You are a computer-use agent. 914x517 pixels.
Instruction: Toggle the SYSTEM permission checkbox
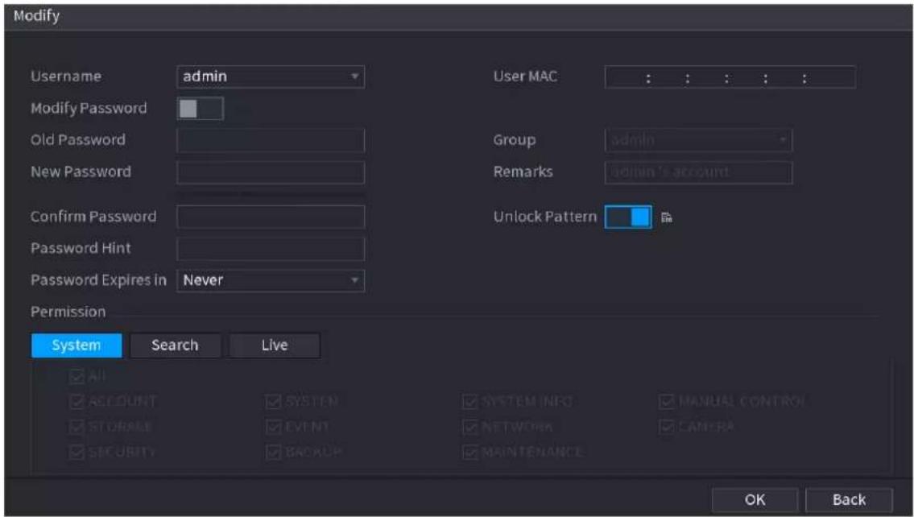pyautogui.click(x=273, y=402)
